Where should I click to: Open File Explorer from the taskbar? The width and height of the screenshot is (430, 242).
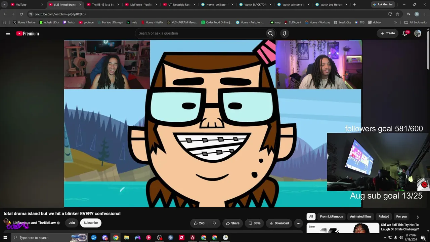click(x=127, y=238)
